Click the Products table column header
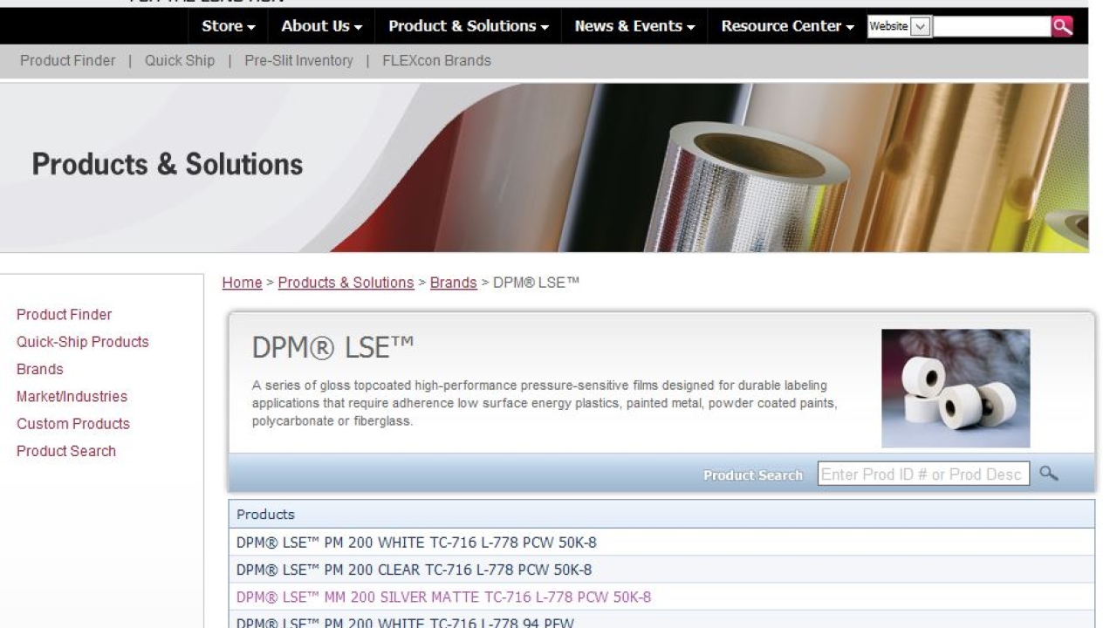The height and width of the screenshot is (628, 1117). [661, 514]
